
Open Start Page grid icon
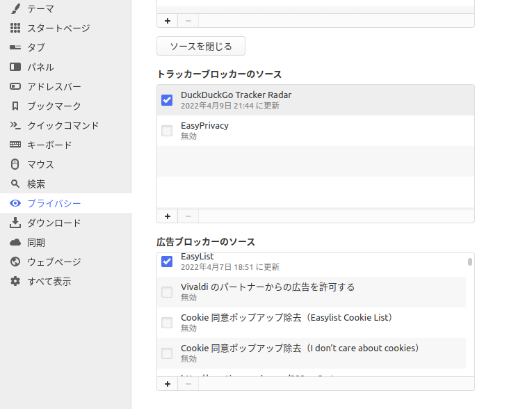tap(15, 28)
